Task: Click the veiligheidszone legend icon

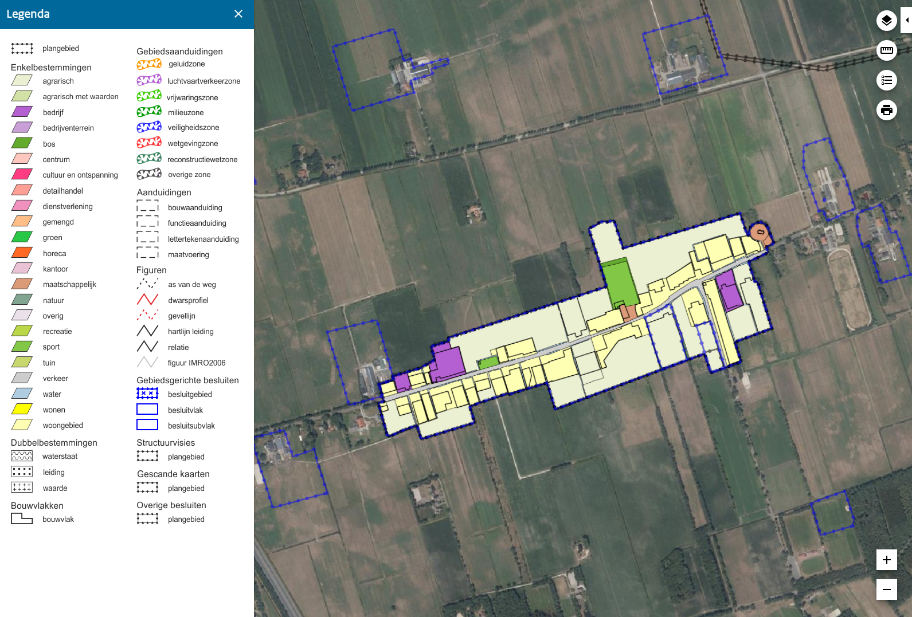Action: (x=149, y=127)
